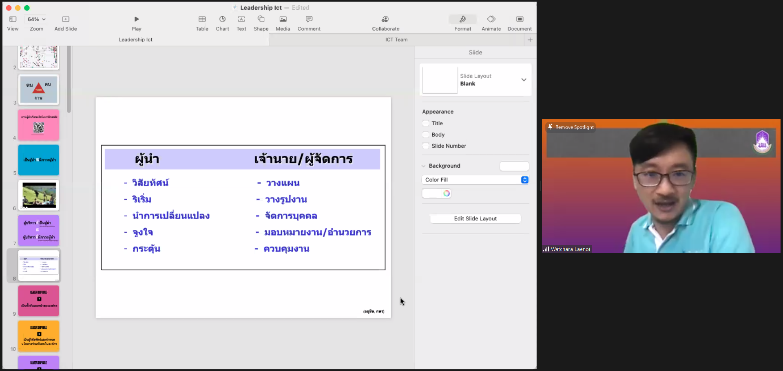Screen dimensions: 783x371
Task: Open the View sidebar options
Action: pos(13,23)
